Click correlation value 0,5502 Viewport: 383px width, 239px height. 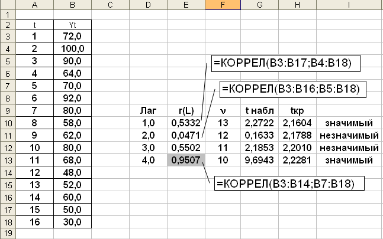click(x=186, y=148)
